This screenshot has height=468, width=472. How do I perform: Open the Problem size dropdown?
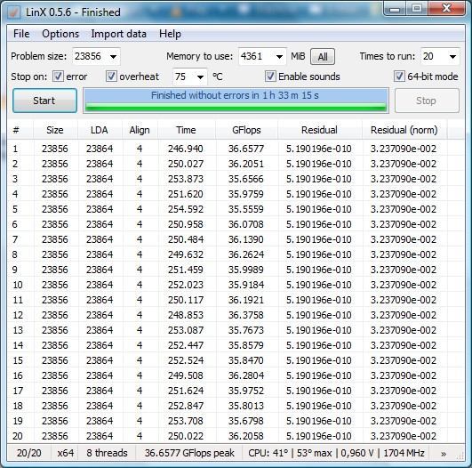[x=113, y=57]
